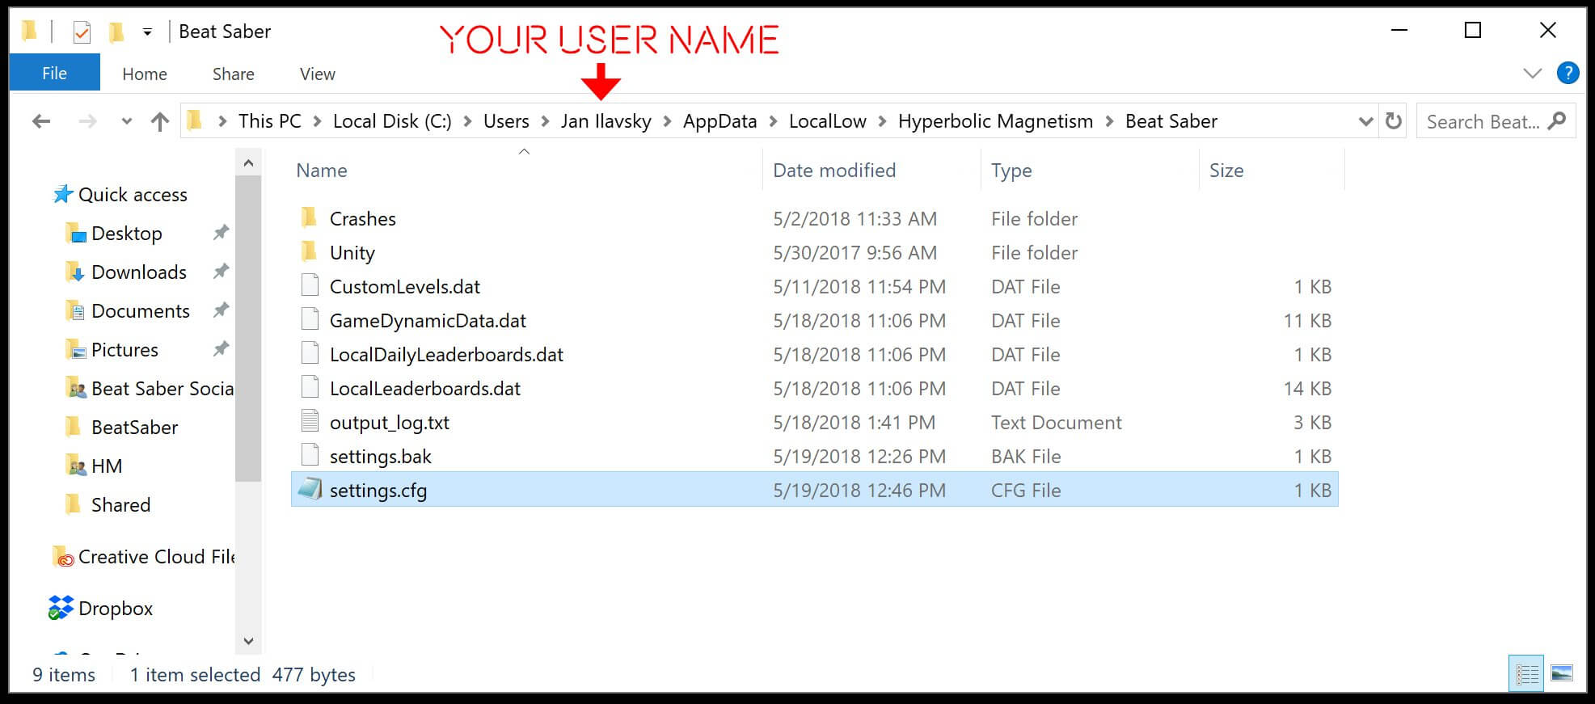The width and height of the screenshot is (1595, 704).
Task: Select CustomLevels.dat file icon
Action: pyautogui.click(x=310, y=285)
